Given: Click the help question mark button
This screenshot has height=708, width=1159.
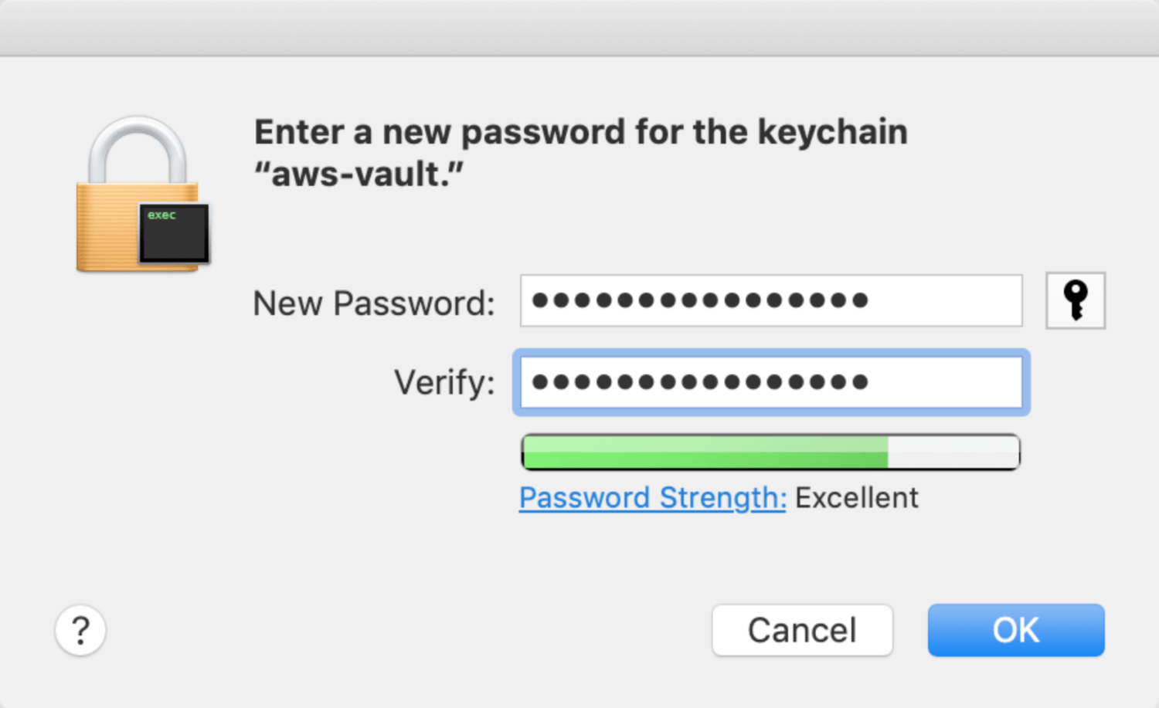Looking at the screenshot, I should (80, 630).
